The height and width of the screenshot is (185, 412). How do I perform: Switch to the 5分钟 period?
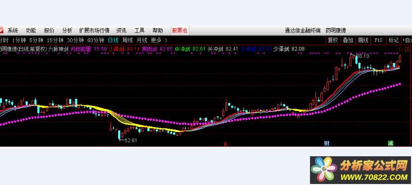[x=36, y=40]
